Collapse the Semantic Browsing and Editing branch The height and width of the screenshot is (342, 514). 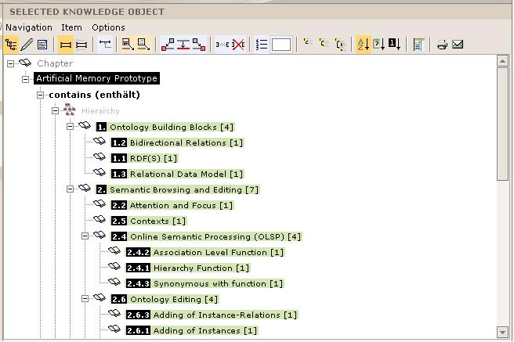pos(70,189)
